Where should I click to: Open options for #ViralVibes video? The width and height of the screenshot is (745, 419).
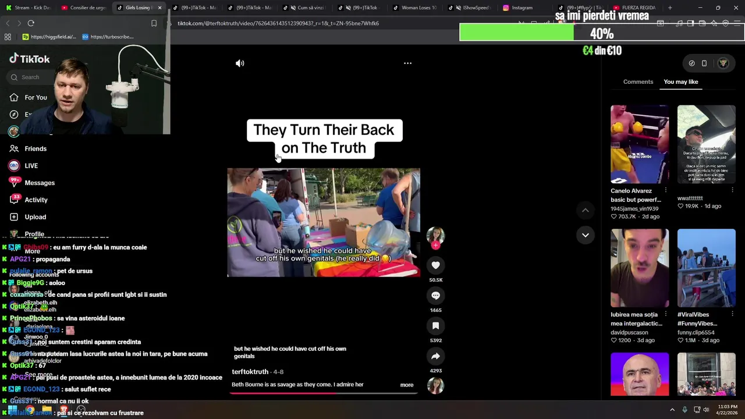(732, 314)
